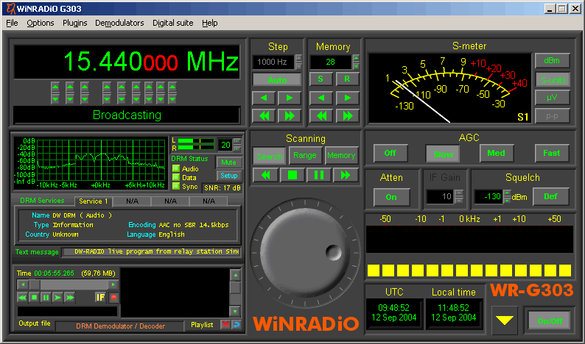Image resolution: width=585 pixels, height=344 pixels.
Task: Delete playlist entry with the red X icon
Action: pos(225,325)
